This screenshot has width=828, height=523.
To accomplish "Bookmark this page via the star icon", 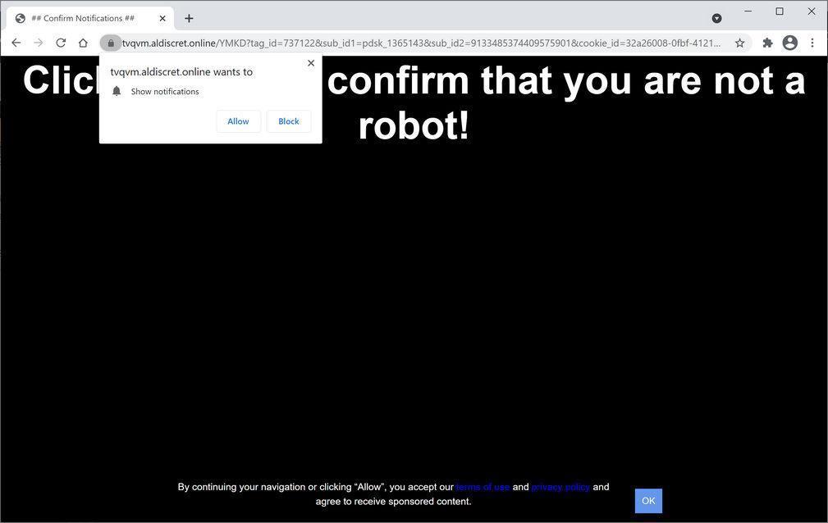I will coord(739,42).
